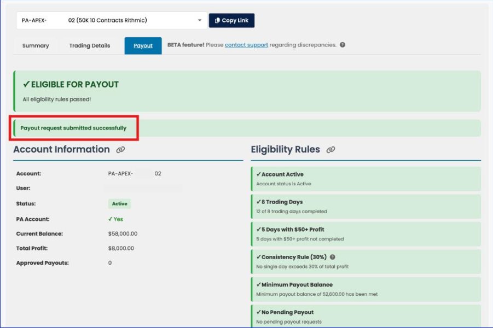This screenshot has width=493, height=328.
Task: Click the BETA feature help question icon
Action: (x=343, y=45)
